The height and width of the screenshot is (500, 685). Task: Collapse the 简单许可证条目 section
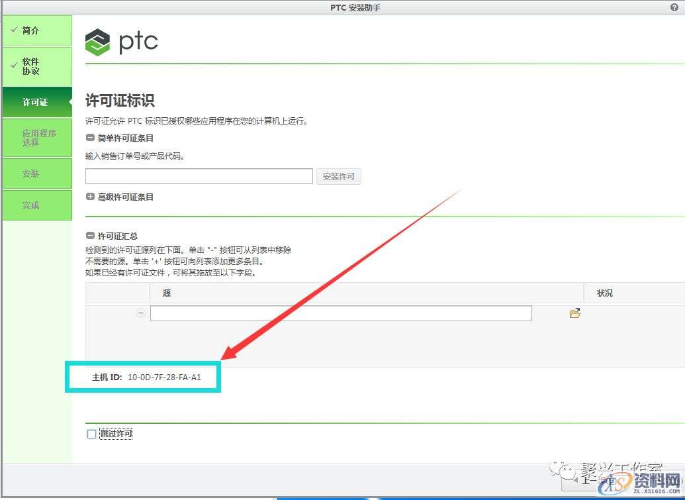pos(90,138)
